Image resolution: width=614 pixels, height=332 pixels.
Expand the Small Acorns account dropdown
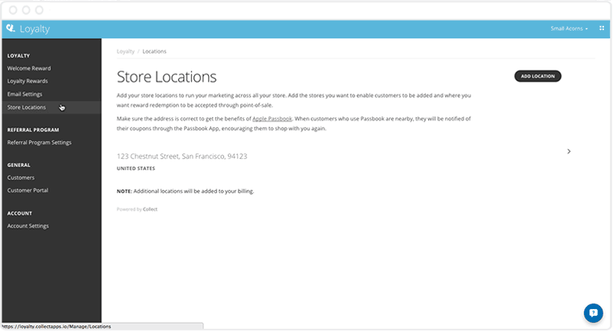pyautogui.click(x=569, y=28)
